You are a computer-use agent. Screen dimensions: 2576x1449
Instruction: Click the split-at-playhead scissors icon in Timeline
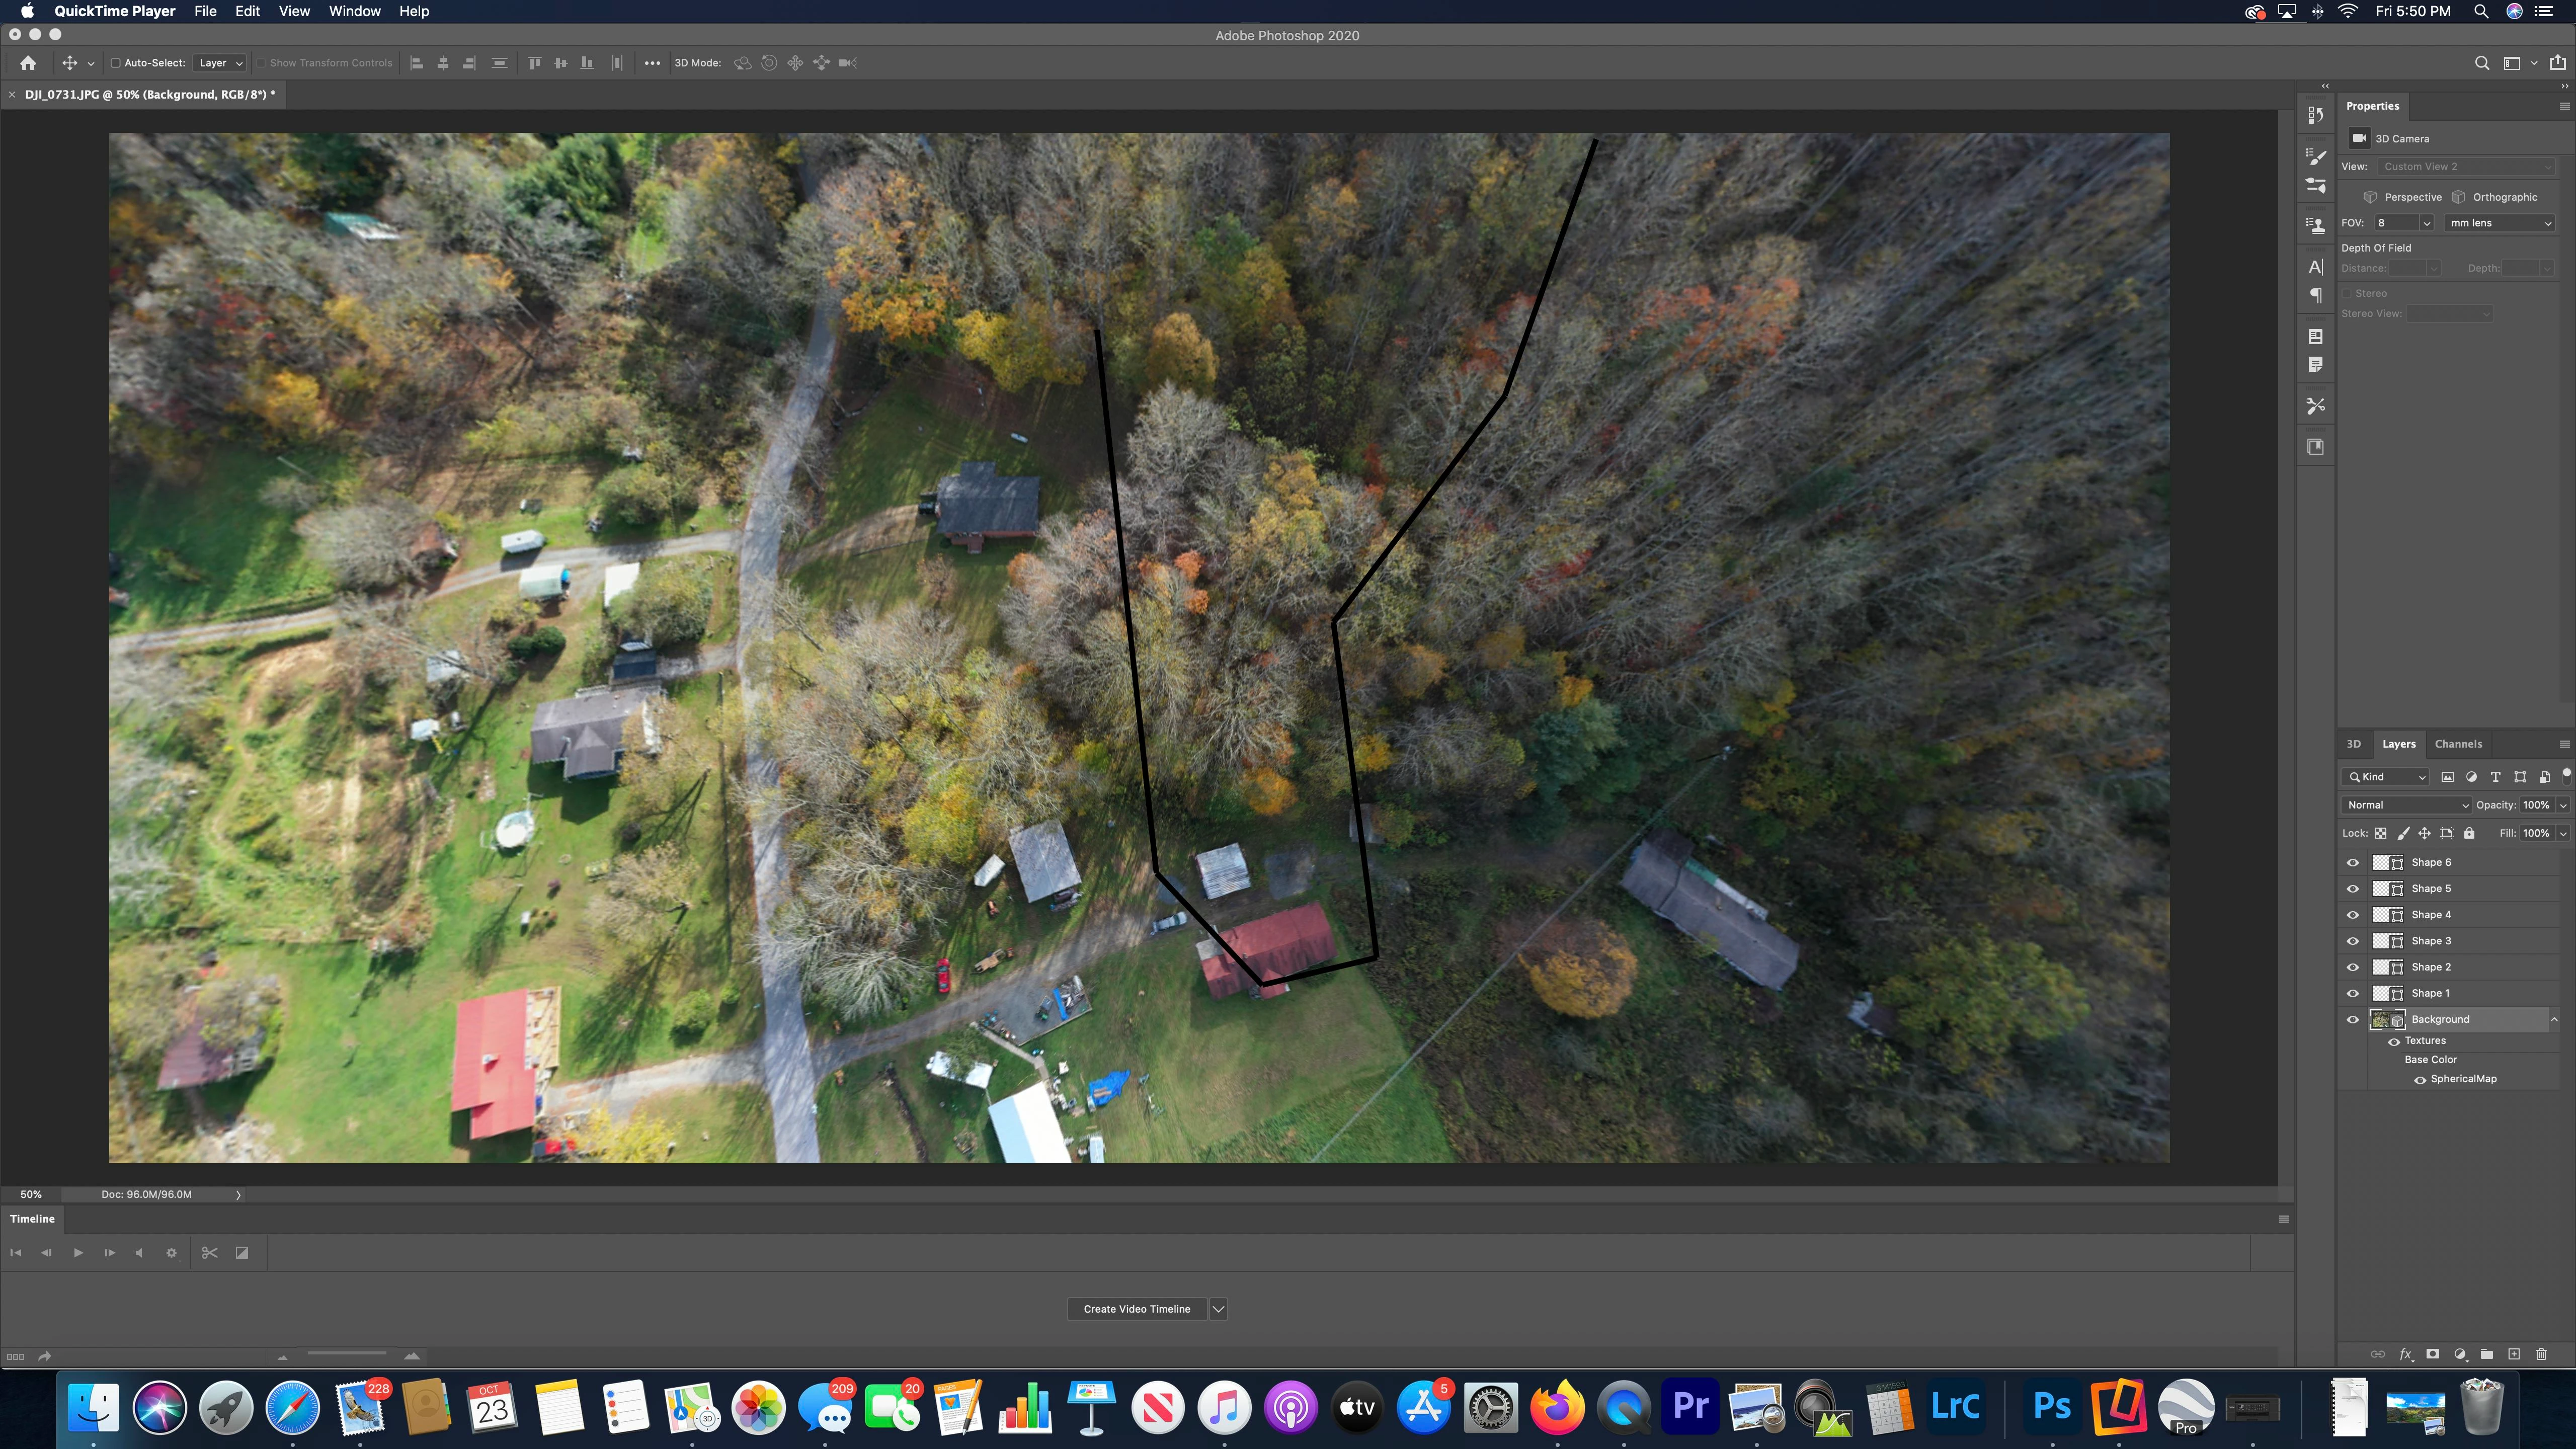(x=209, y=1252)
